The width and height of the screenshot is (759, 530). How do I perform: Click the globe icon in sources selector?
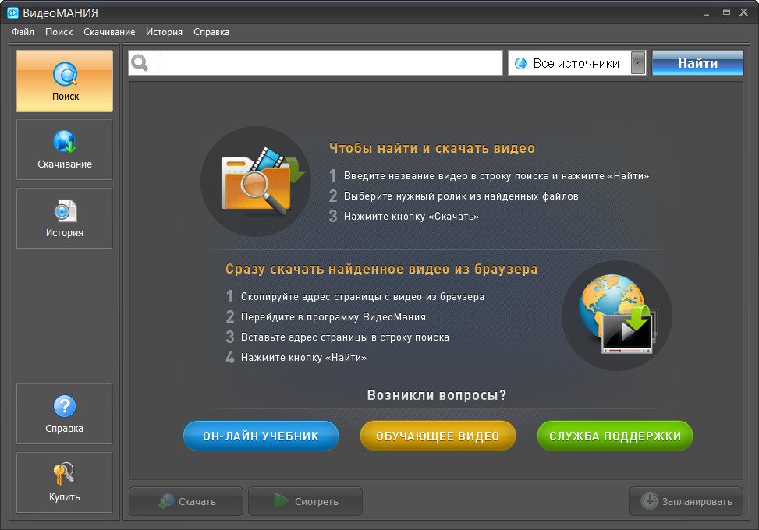click(x=520, y=63)
